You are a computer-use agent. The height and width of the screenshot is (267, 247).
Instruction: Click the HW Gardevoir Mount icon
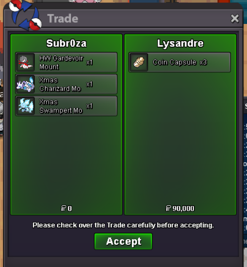(x=25, y=62)
